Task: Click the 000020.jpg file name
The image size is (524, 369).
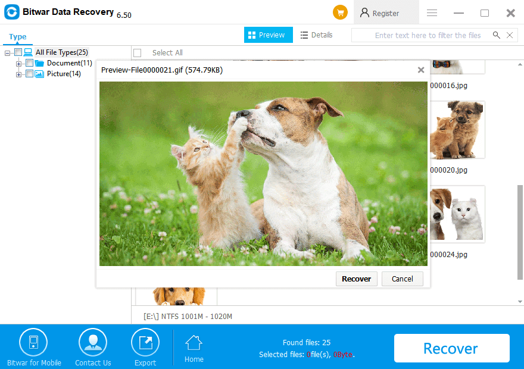Action: (448, 170)
